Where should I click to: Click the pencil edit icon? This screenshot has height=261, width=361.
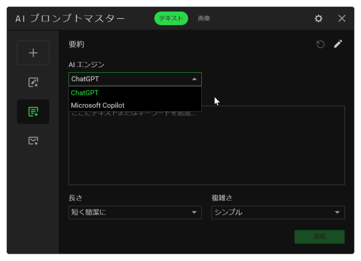click(x=338, y=44)
